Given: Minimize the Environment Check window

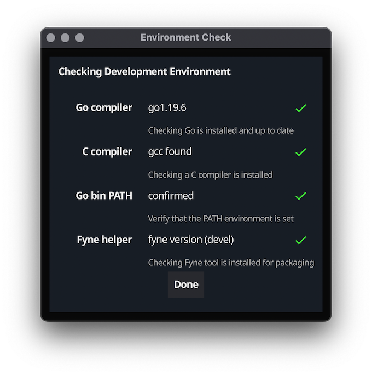Looking at the screenshot, I should point(65,37).
